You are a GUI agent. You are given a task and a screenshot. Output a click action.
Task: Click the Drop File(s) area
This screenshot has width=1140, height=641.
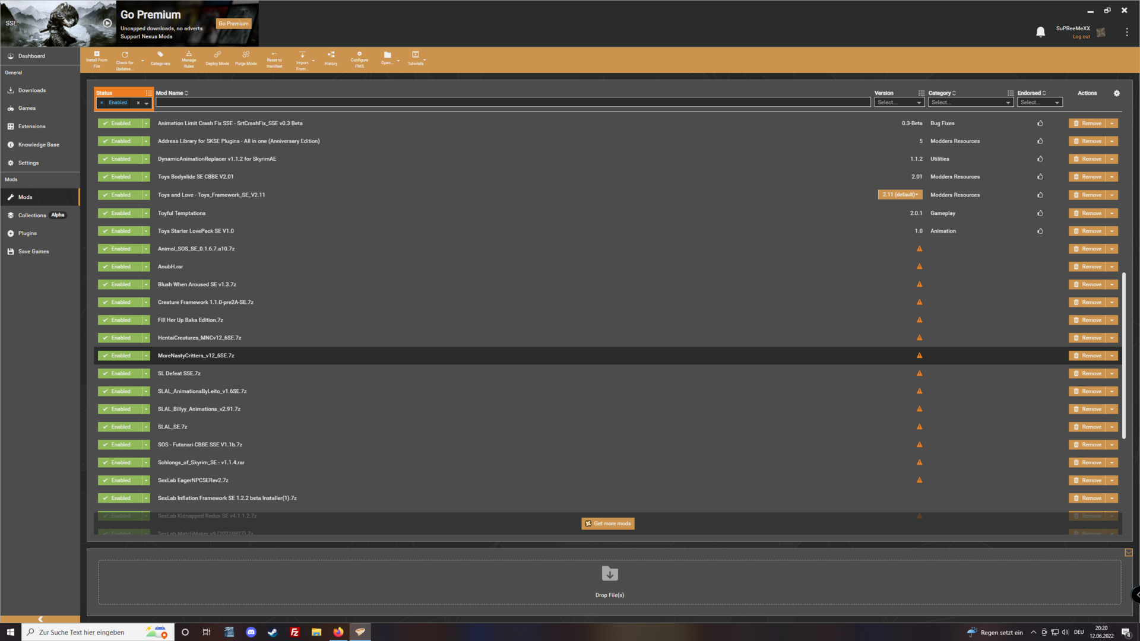coord(609,582)
